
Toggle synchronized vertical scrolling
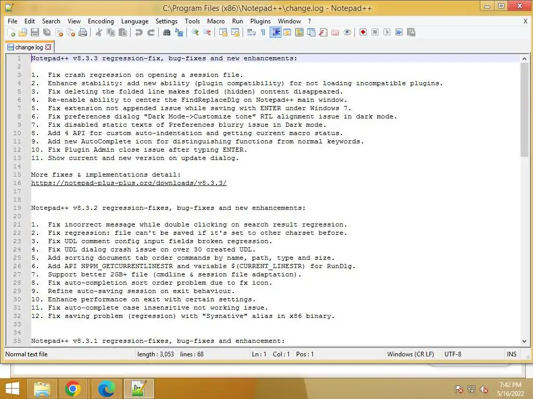(223, 32)
